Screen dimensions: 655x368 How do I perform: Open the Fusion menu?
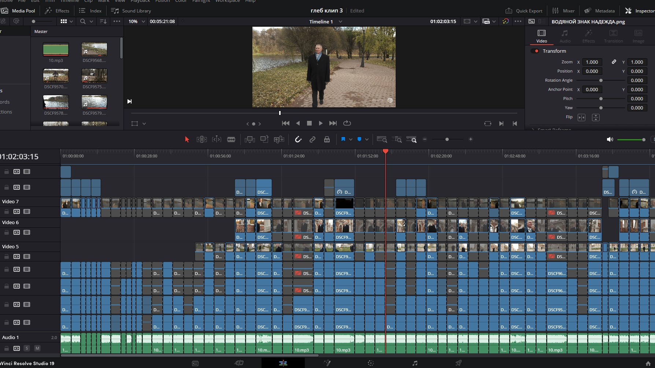pyautogui.click(x=163, y=1)
